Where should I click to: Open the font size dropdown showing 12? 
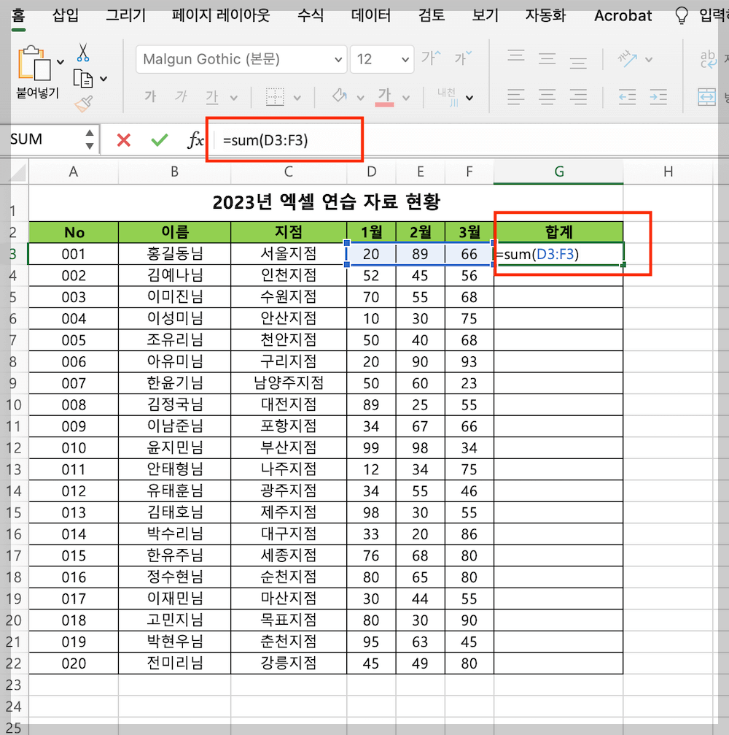tap(381, 59)
